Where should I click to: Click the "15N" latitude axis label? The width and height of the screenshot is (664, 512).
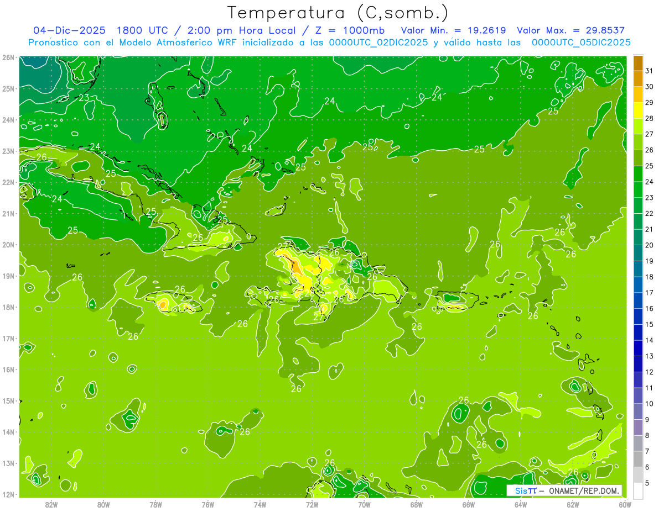click(x=8, y=400)
